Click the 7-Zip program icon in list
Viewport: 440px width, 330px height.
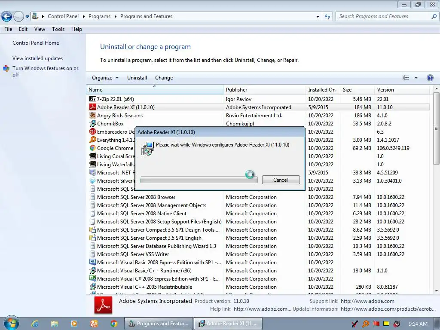click(x=93, y=99)
